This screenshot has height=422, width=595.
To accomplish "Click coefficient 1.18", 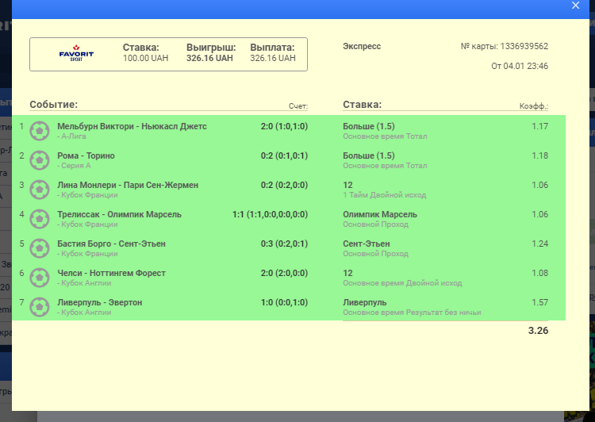I will (x=539, y=155).
